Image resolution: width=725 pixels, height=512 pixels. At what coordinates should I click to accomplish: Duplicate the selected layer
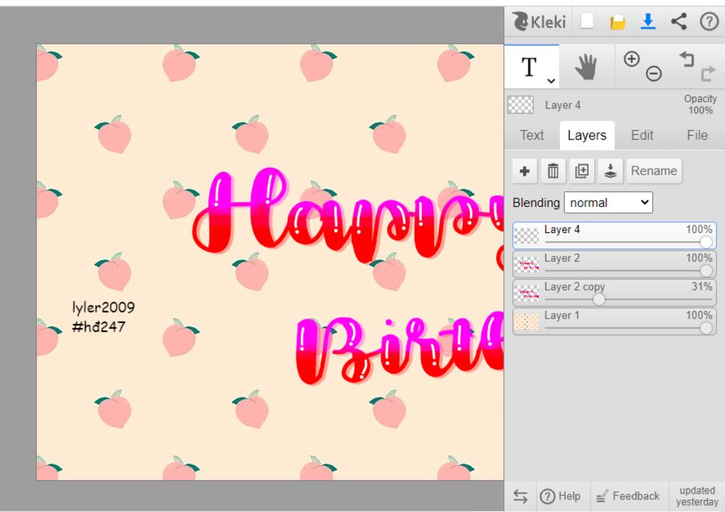582,171
